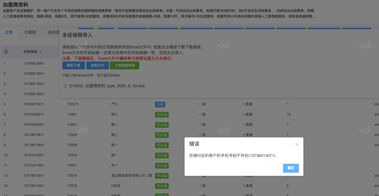
Task: Click the 已认证 badge for E张译 row T2518
Action: (162, 186)
